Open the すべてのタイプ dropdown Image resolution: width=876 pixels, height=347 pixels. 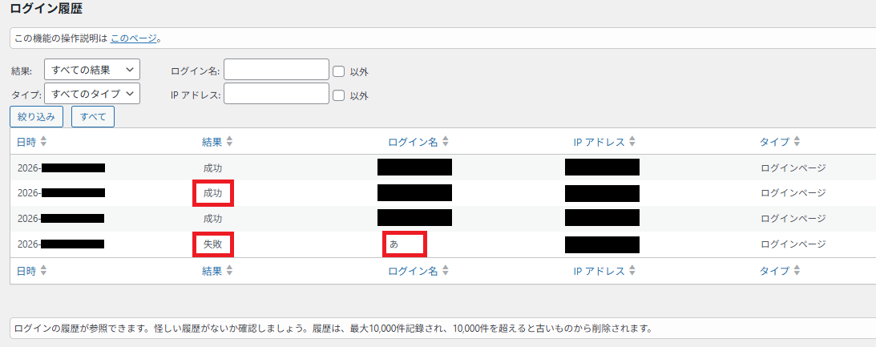(92, 94)
